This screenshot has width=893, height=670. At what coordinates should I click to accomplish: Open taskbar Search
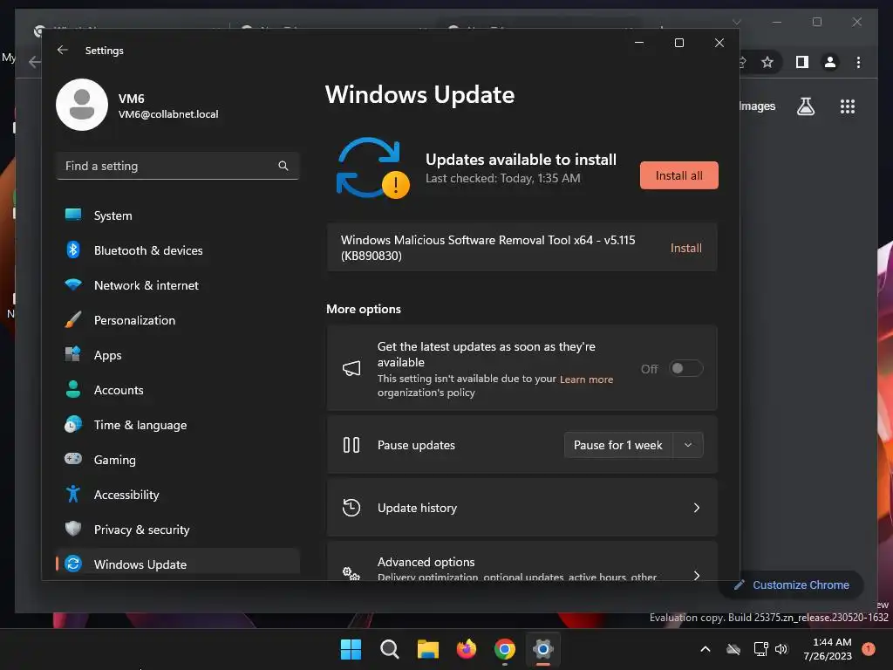pyautogui.click(x=390, y=649)
